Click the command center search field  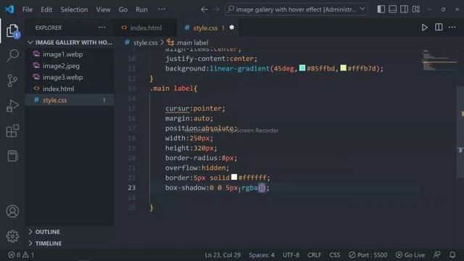296,9
